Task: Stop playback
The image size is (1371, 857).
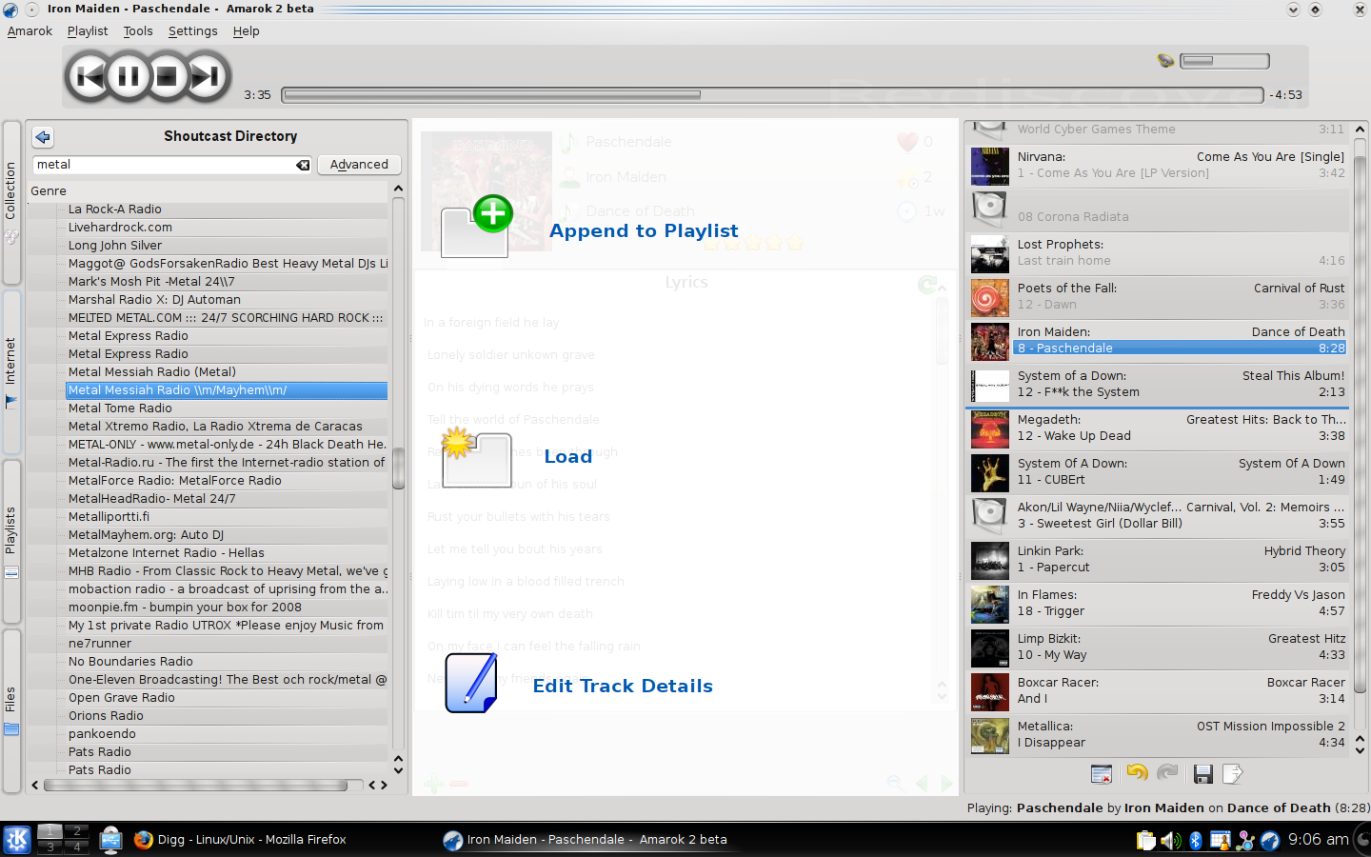Action: pos(167,75)
